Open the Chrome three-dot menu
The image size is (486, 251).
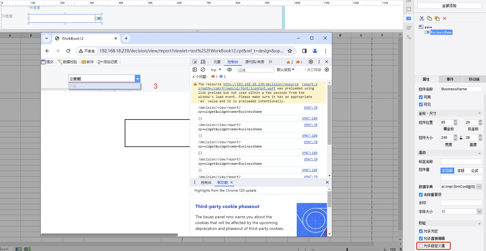pos(326,51)
